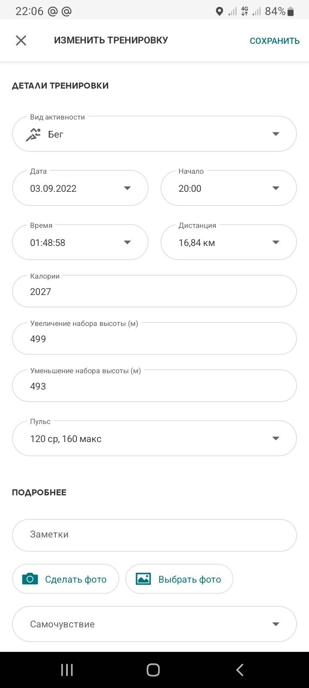Expand the Пульс dropdown 120 ср, 160 макс
Viewport: 309px width, 688px height.
coord(154,439)
